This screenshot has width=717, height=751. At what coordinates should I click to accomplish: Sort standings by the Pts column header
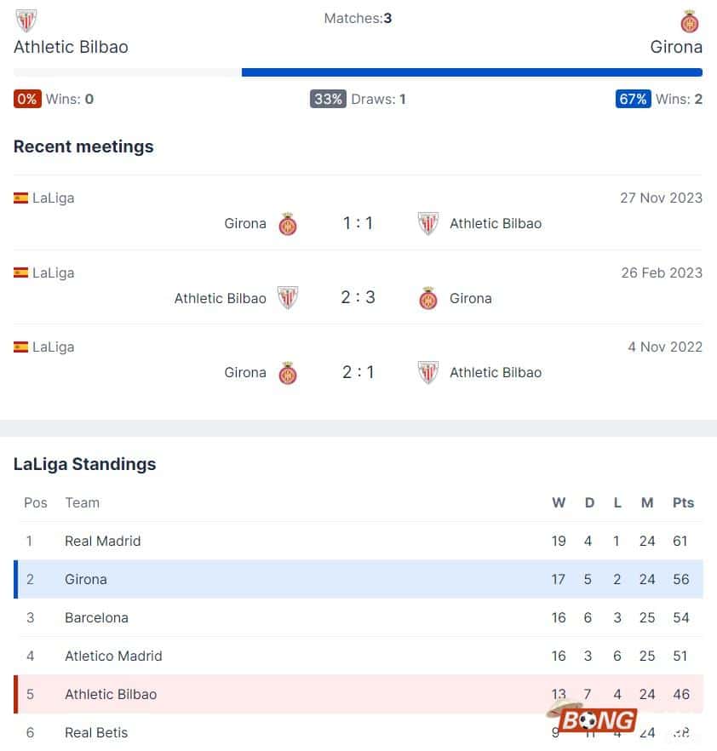(683, 502)
